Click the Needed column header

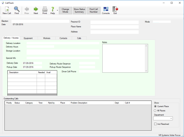point(41,72)
